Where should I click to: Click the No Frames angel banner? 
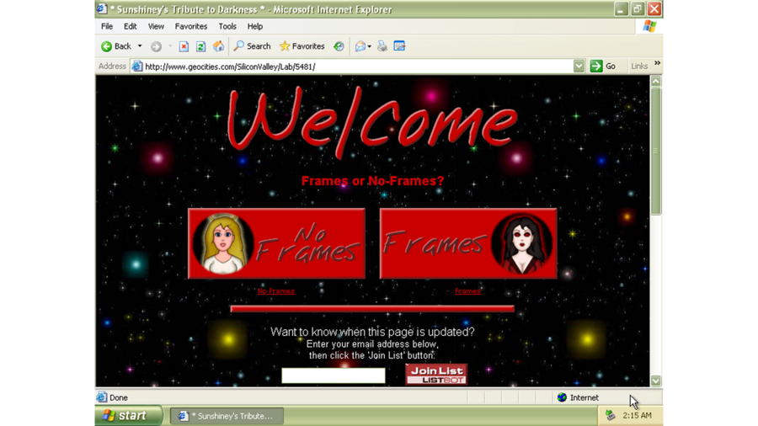pos(276,243)
